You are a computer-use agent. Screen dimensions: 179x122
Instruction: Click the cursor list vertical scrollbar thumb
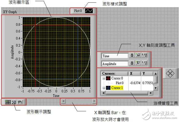click(156, 80)
